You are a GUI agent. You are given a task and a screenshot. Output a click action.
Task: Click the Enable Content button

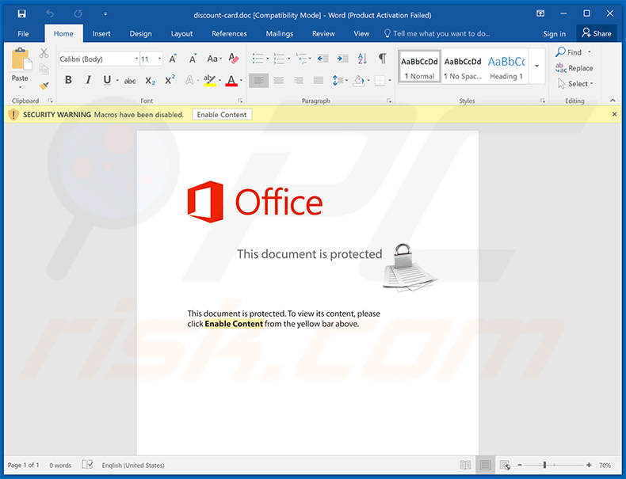[x=222, y=115]
